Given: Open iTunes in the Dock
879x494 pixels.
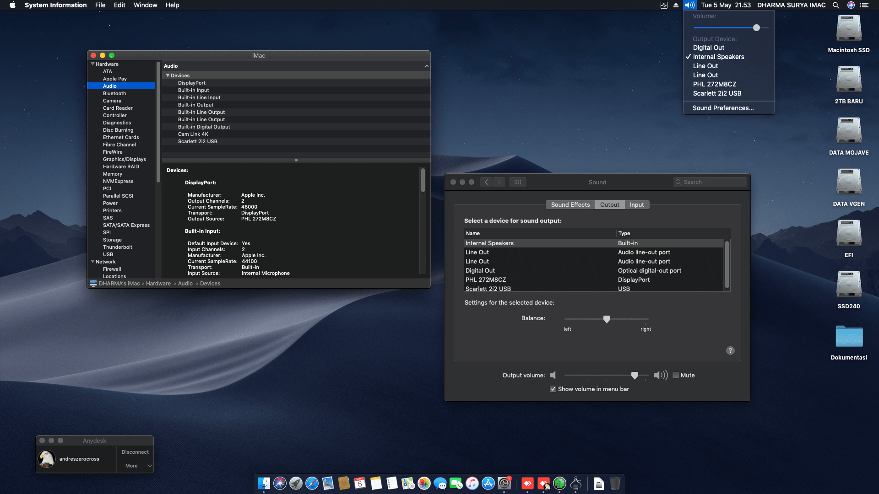Looking at the screenshot, I should [x=472, y=483].
